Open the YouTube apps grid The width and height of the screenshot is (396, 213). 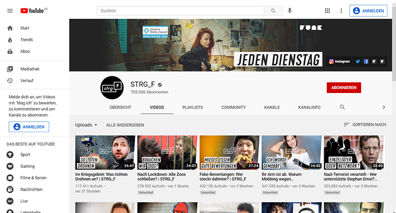tap(327, 10)
